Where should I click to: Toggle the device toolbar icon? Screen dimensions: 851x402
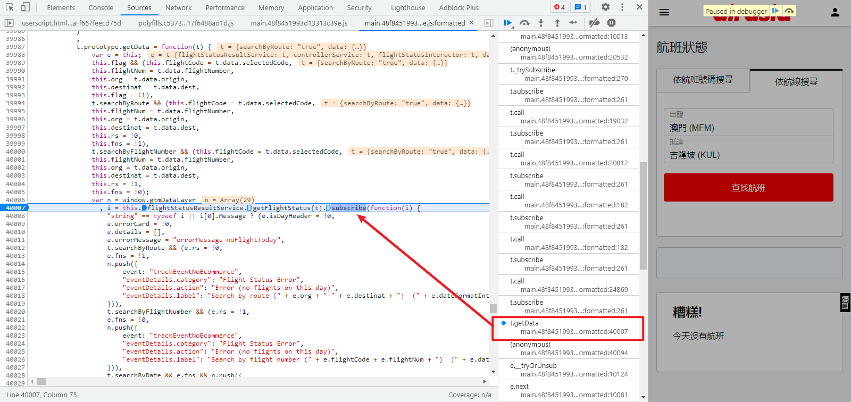click(x=25, y=7)
